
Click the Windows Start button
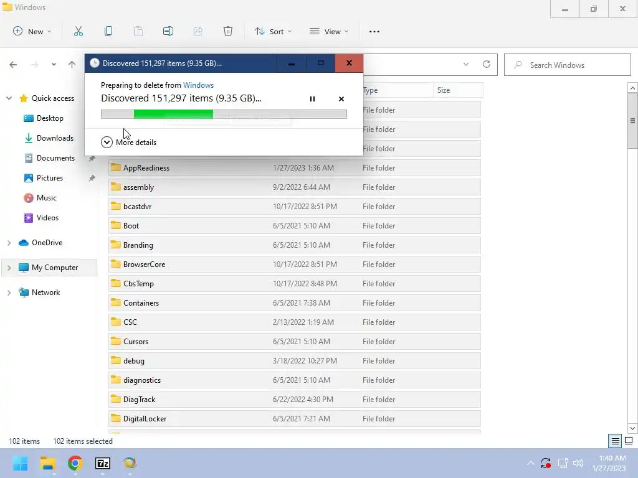20,463
